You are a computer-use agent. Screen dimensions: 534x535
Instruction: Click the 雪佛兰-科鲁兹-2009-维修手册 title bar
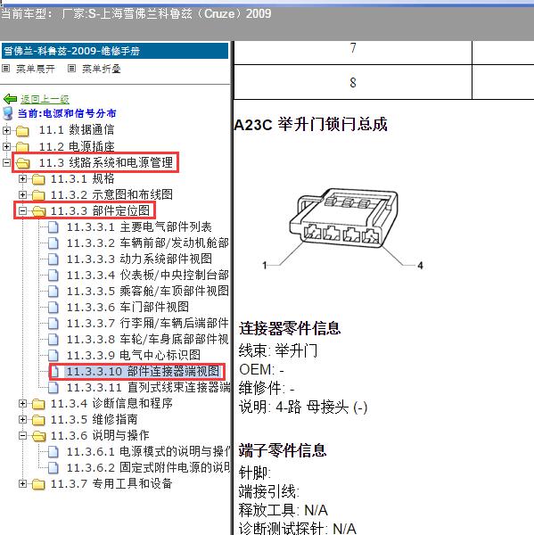point(115,51)
